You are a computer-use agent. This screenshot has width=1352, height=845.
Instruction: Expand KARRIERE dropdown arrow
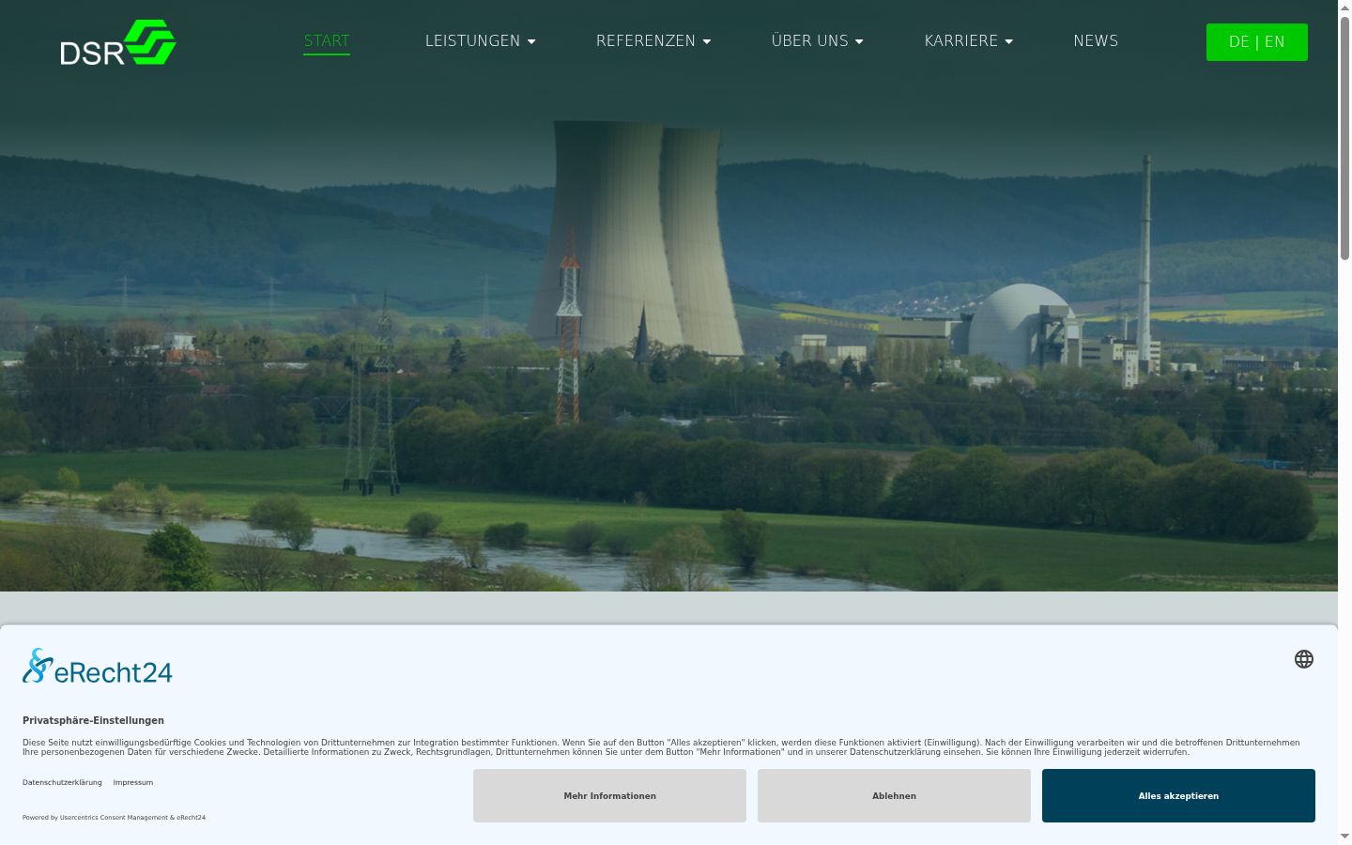[x=1009, y=41]
